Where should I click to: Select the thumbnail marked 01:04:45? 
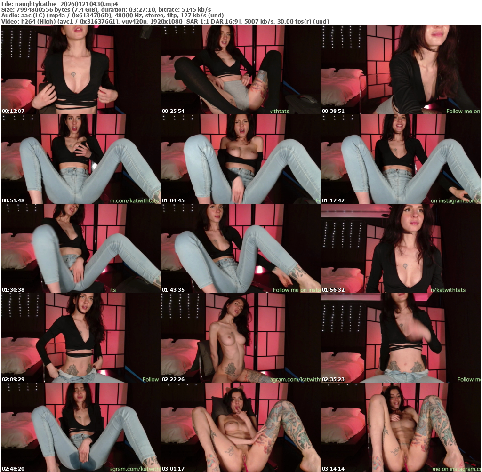[241, 159]
